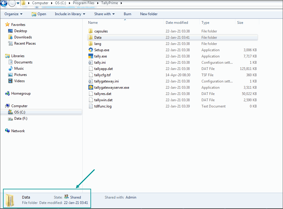Click the New folder button
Image resolution: width=283 pixels, height=209 pixels.
point(149,14)
